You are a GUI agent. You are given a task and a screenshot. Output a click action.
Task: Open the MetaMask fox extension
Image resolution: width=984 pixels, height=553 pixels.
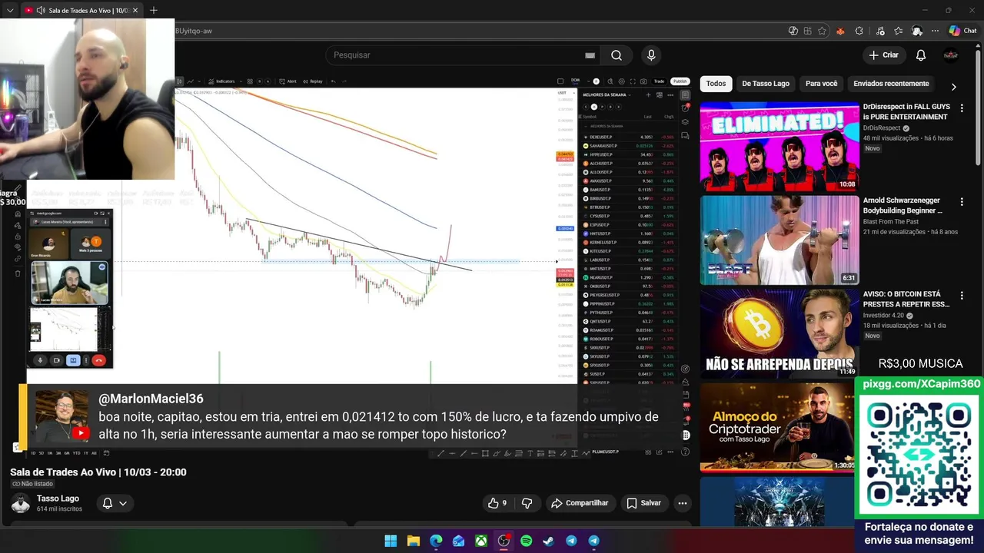(x=840, y=31)
